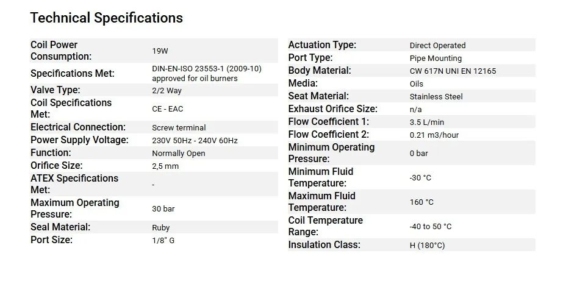Select the Normally Open function value
This screenshot has width=566, height=284.
coord(179,154)
